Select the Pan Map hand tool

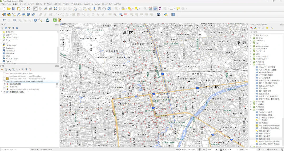tap(36, 9)
